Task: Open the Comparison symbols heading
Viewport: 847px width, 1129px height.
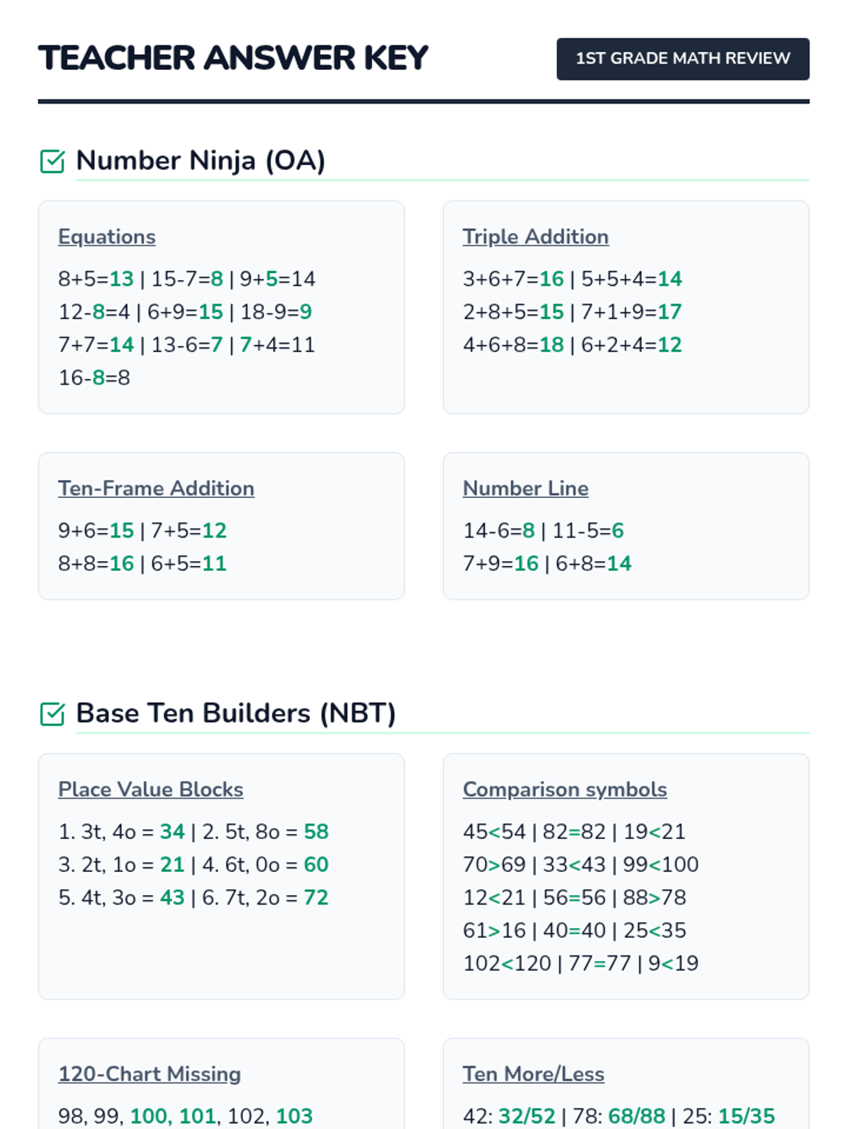Action: 565,790
